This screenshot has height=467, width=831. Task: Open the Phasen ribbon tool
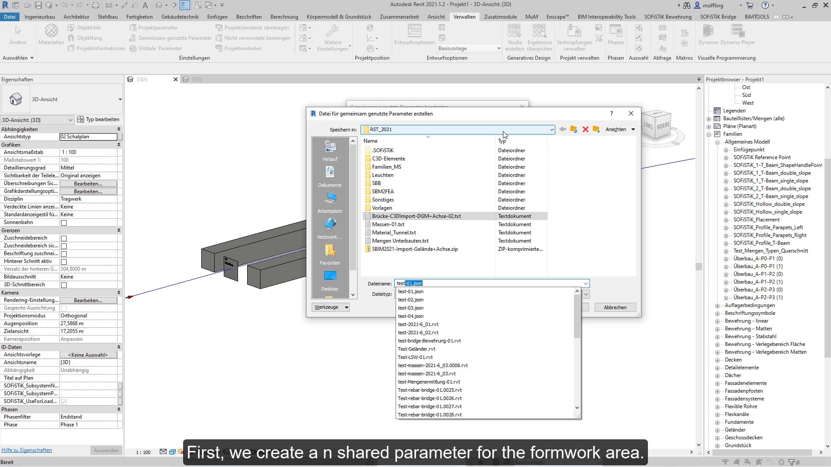pyautogui.click(x=615, y=35)
